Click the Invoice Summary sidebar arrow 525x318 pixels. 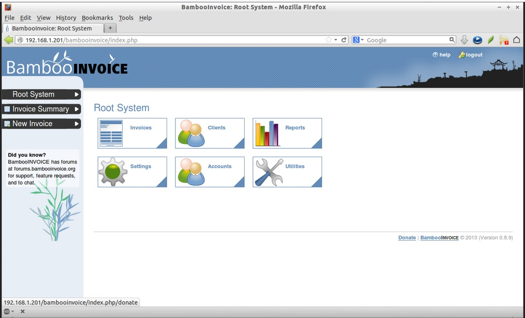point(77,109)
